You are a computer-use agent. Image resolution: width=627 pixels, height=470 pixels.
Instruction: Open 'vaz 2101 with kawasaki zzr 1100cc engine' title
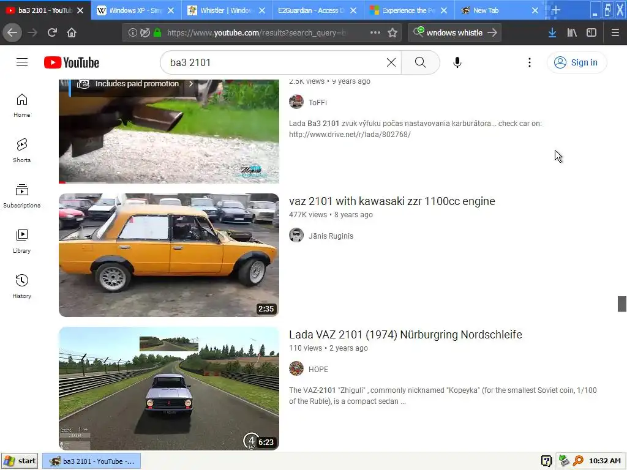(392, 201)
